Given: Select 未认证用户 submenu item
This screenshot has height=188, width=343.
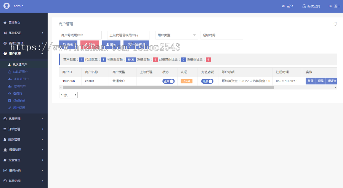Looking at the screenshot, I should [x=24, y=79].
